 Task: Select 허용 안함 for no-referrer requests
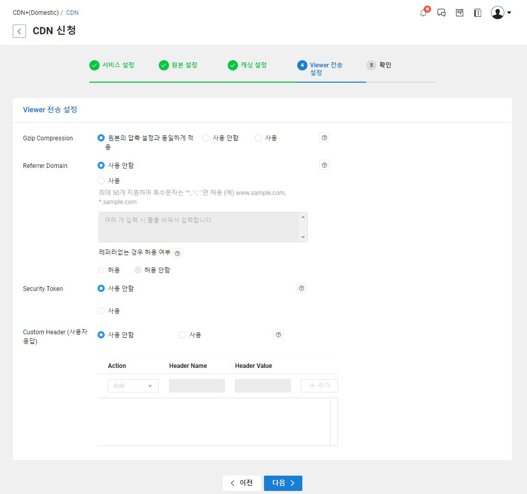click(x=137, y=270)
